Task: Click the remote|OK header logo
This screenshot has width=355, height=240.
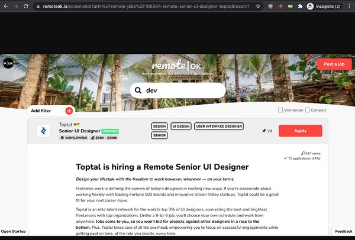Action: (176, 66)
